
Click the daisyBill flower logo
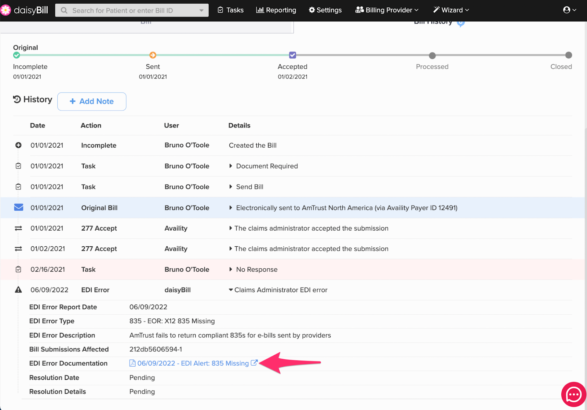tap(6, 10)
